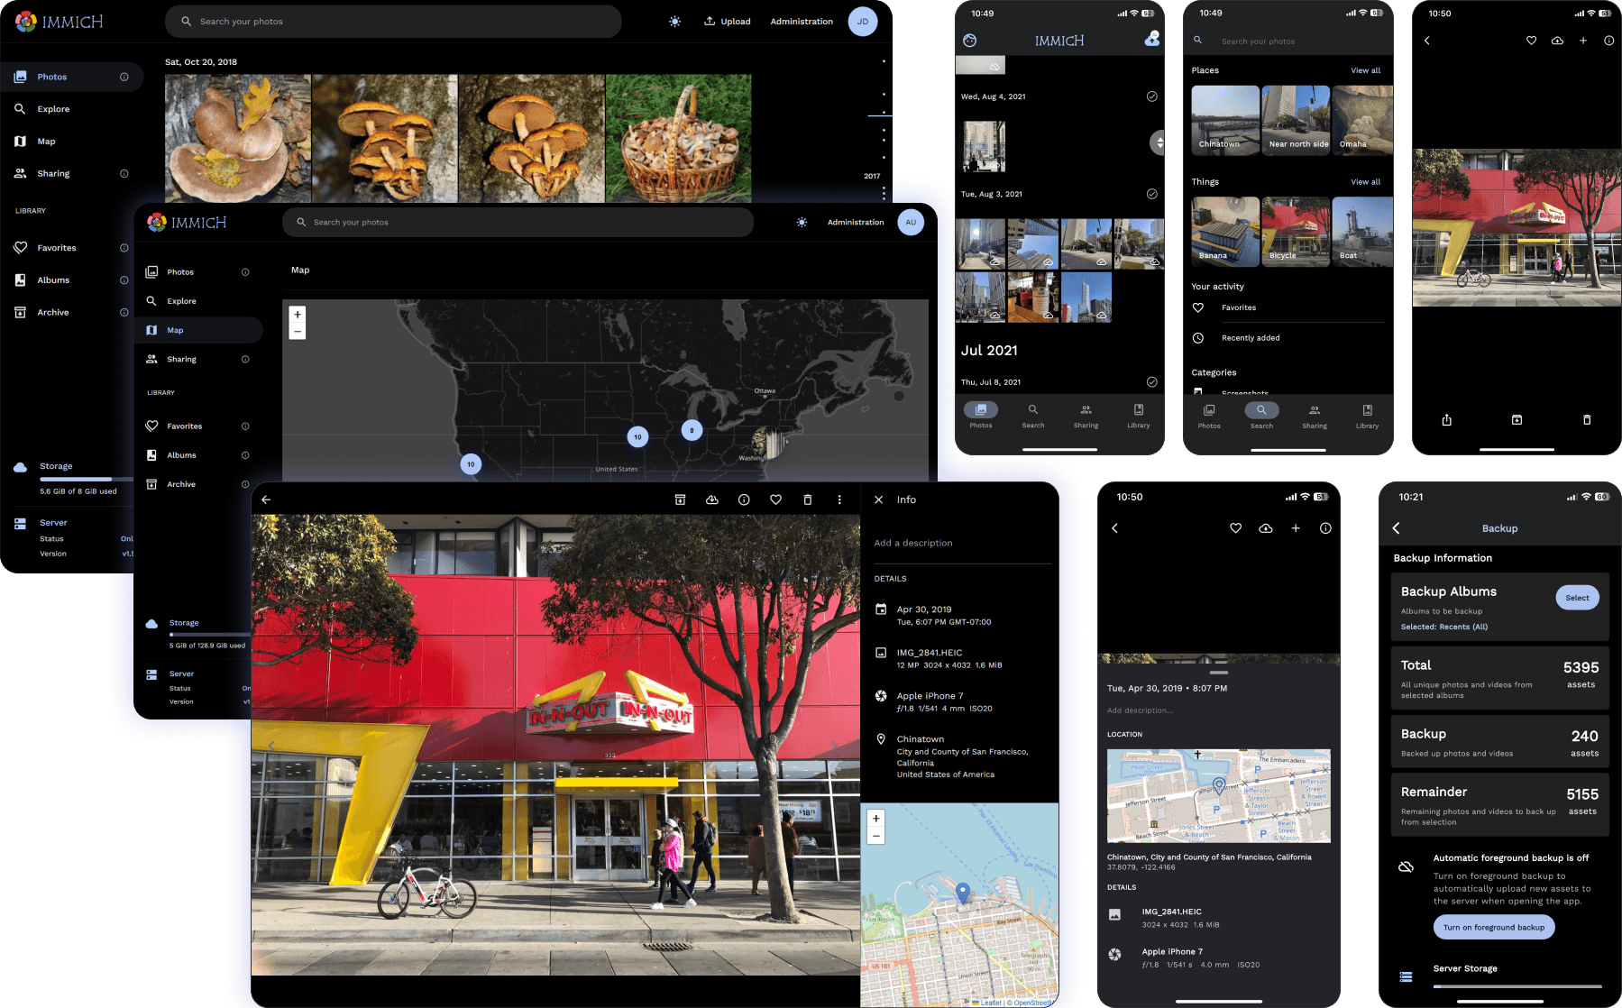This screenshot has width=1622, height=1008.
Task: Select all photos from Wed, Aug 4, 2021
Action: click(x=1151, y=96)
